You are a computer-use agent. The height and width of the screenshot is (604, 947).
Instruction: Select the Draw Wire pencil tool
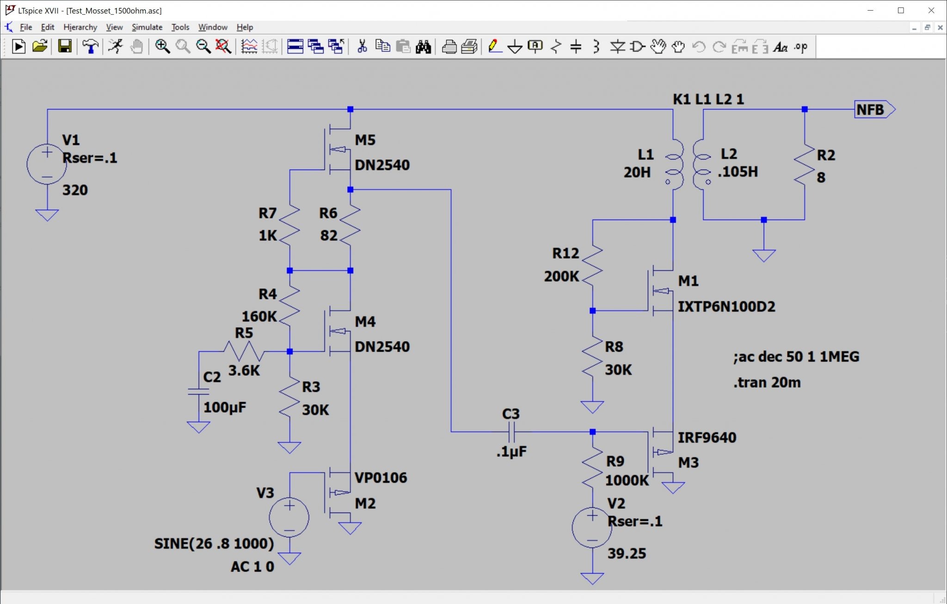(x=494, y=47)
